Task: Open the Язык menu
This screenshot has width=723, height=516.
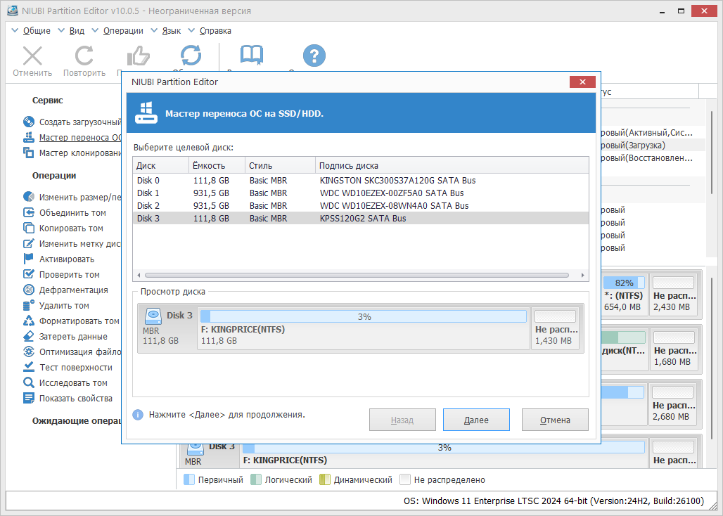Action: (x=171, y=31)
